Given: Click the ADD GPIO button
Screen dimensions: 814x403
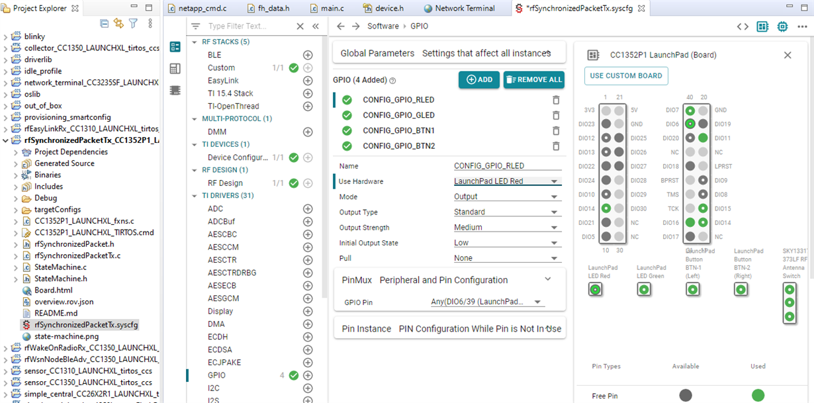Looking at the screenshot, I should click(479, 79).
